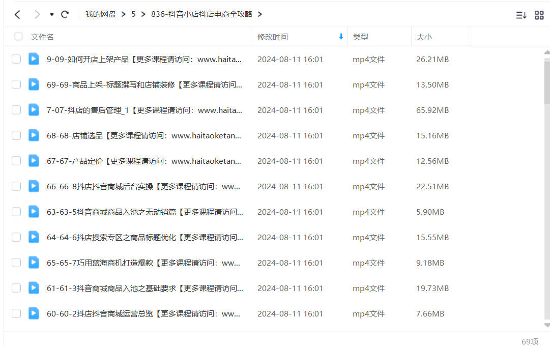Go forward with the navigation arrow
550x346 pixels.
[37, 14]
